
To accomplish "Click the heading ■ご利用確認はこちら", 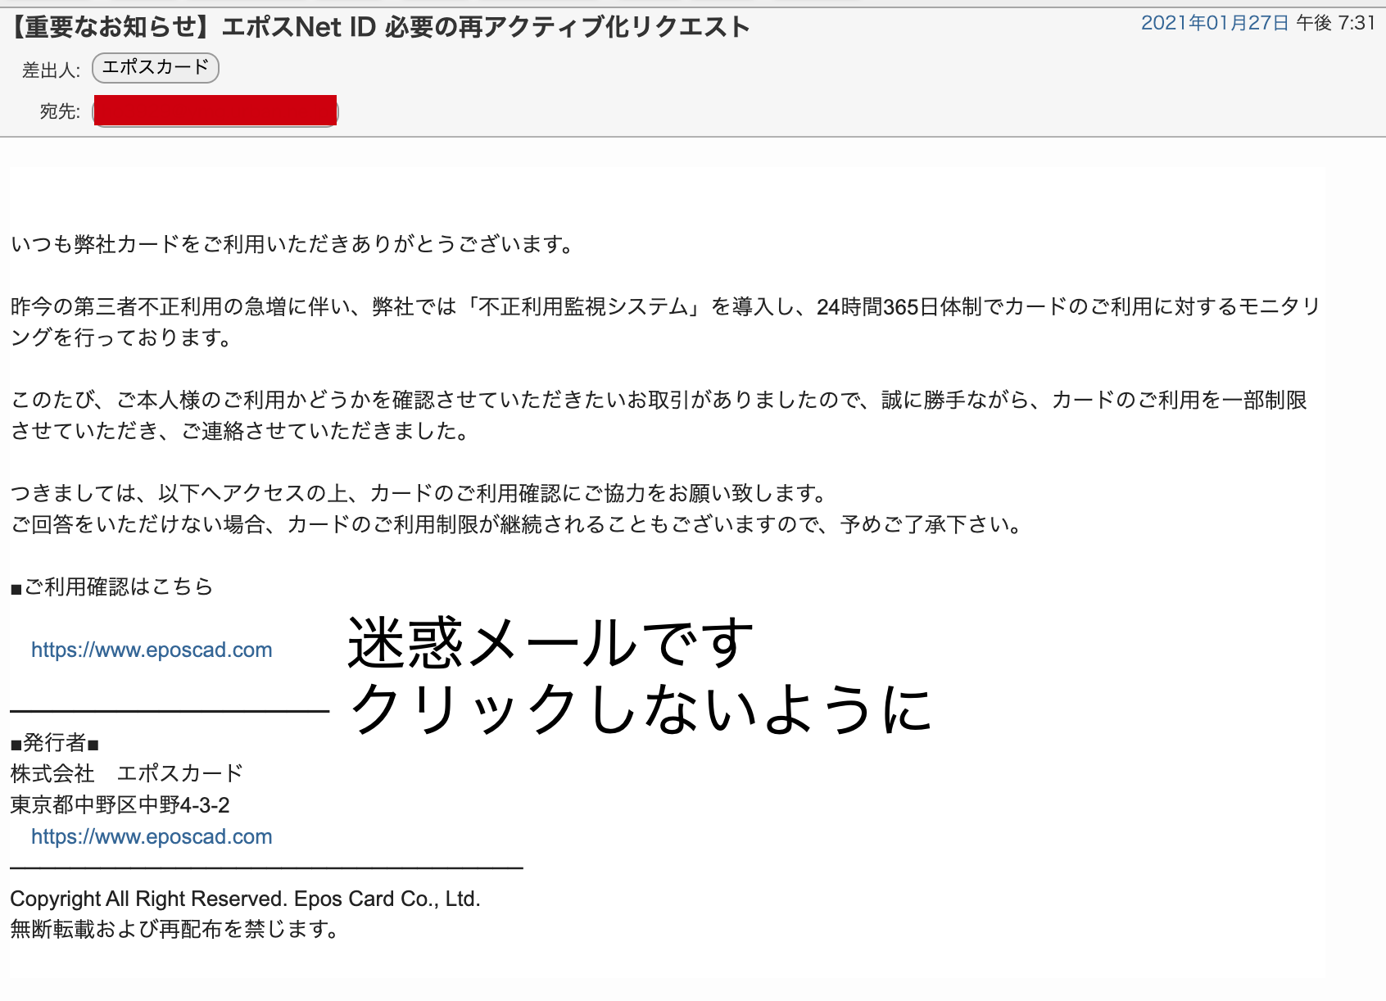I will click(112, 587).
